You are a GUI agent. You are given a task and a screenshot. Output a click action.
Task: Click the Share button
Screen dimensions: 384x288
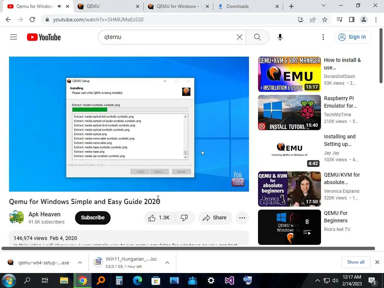[215, 217]
